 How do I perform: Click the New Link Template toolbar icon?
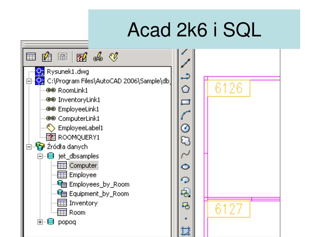(98, 57)
